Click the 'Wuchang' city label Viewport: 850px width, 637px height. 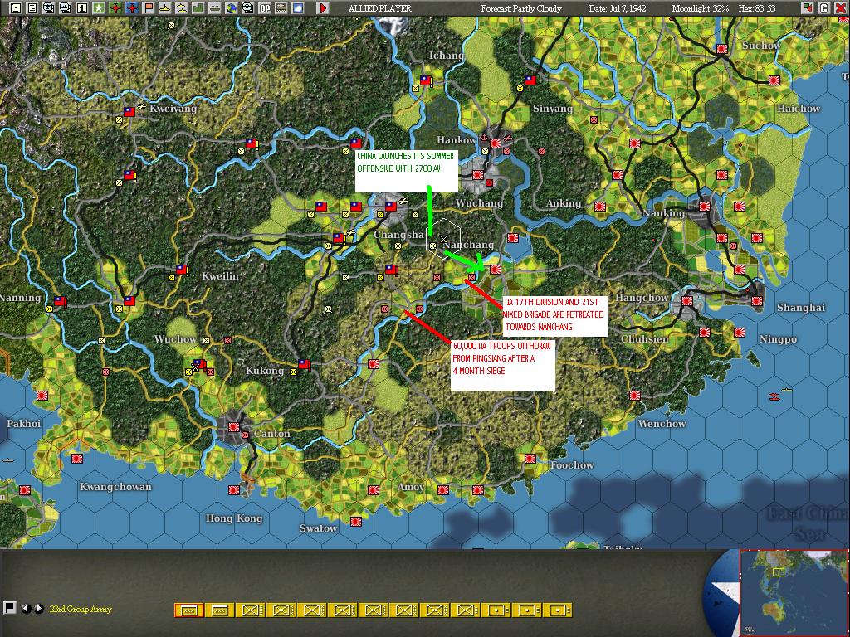point(479,203)
